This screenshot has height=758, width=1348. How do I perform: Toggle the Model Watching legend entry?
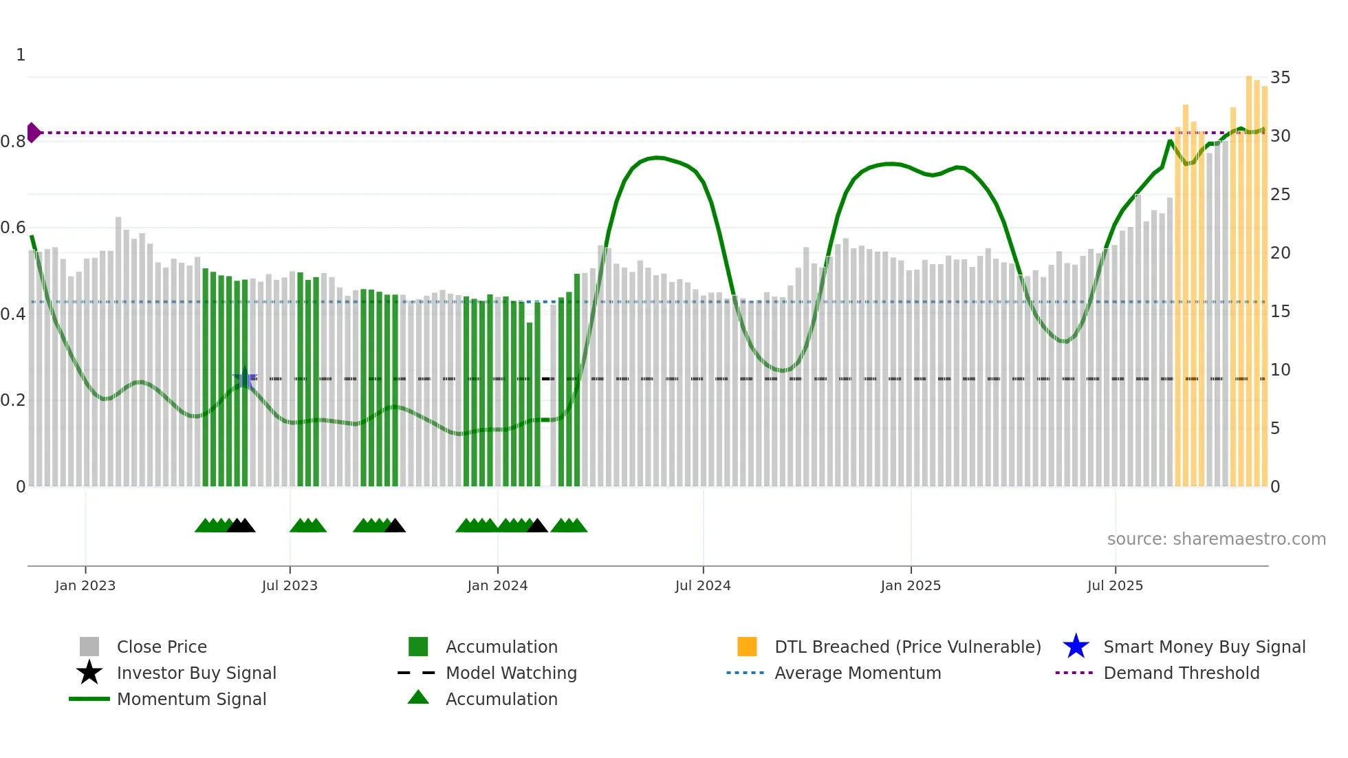pos(511,673)
